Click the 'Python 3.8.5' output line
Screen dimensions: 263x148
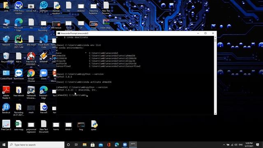pyautogui.click(x=64, y=77)
